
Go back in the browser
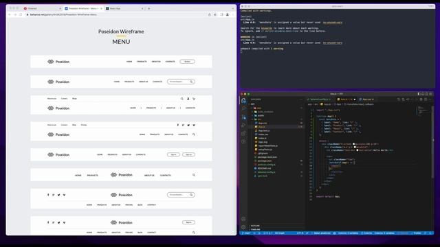tap(9, 14)
